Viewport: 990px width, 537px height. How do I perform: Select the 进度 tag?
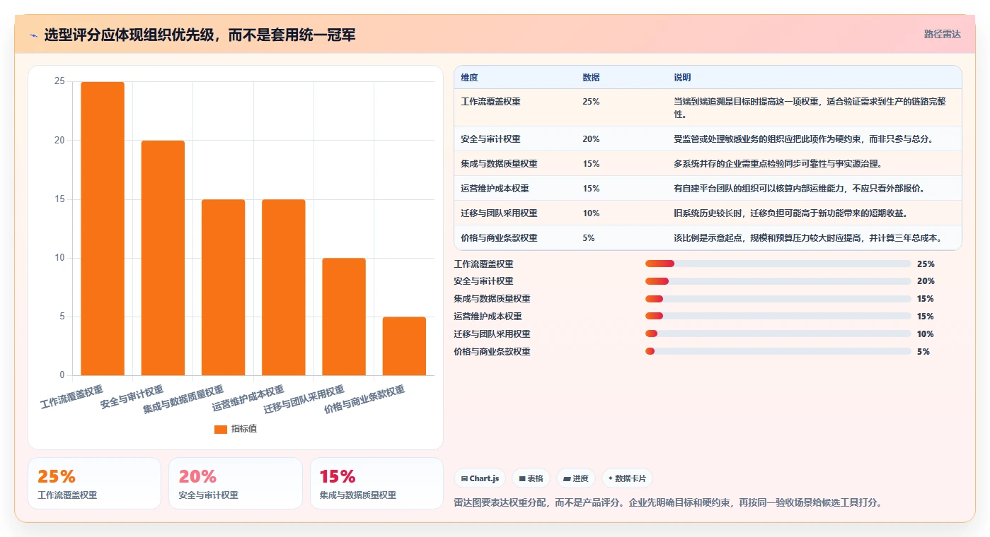[x=576, y=478]
